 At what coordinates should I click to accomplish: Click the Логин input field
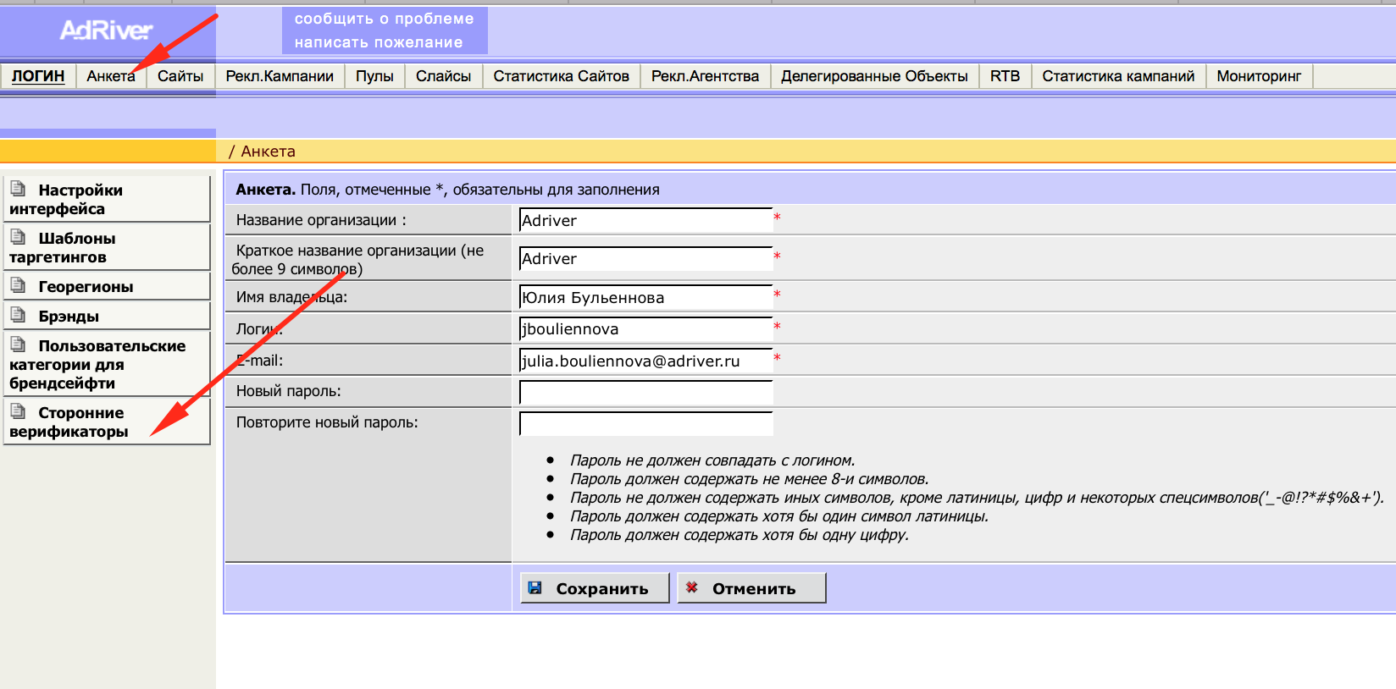(x=645, y=328)
